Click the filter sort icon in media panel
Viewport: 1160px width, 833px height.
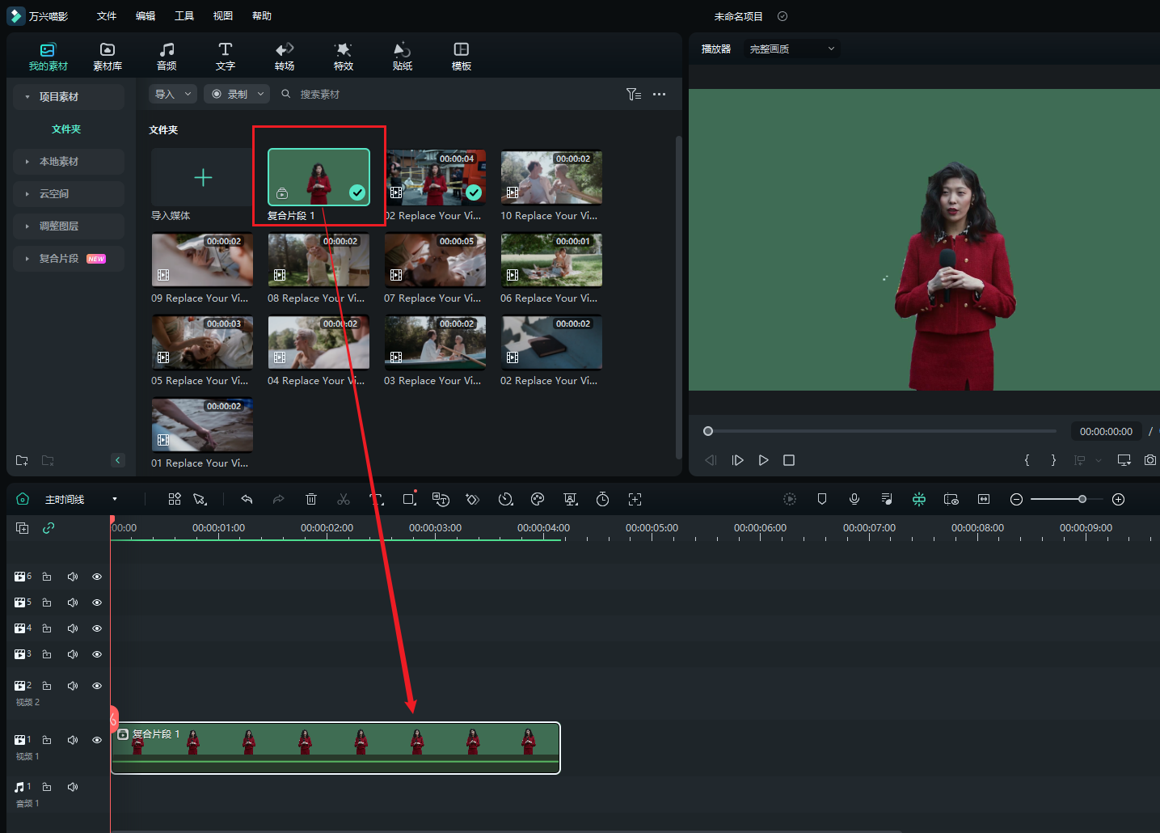634,95
